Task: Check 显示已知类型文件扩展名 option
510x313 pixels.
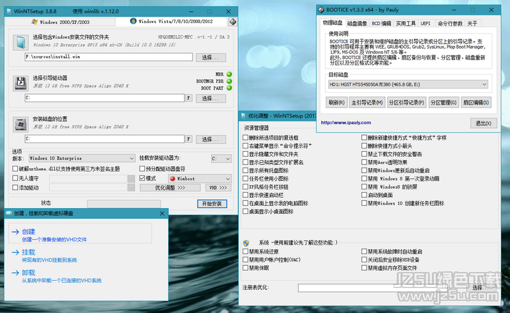Action: tap(246, 162)
